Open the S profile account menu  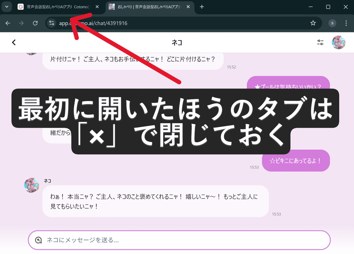[332, 23]
